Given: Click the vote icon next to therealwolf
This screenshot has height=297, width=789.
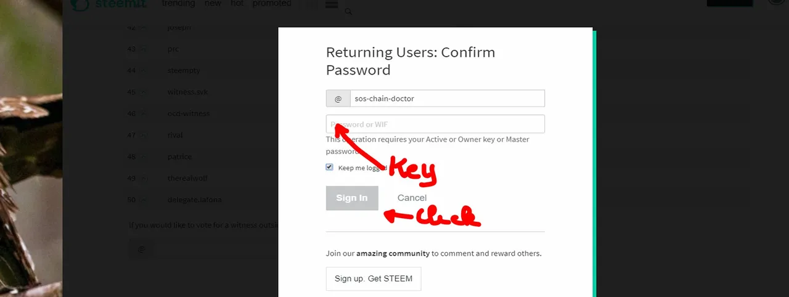Looking at the screenshot, I should 143,179.
